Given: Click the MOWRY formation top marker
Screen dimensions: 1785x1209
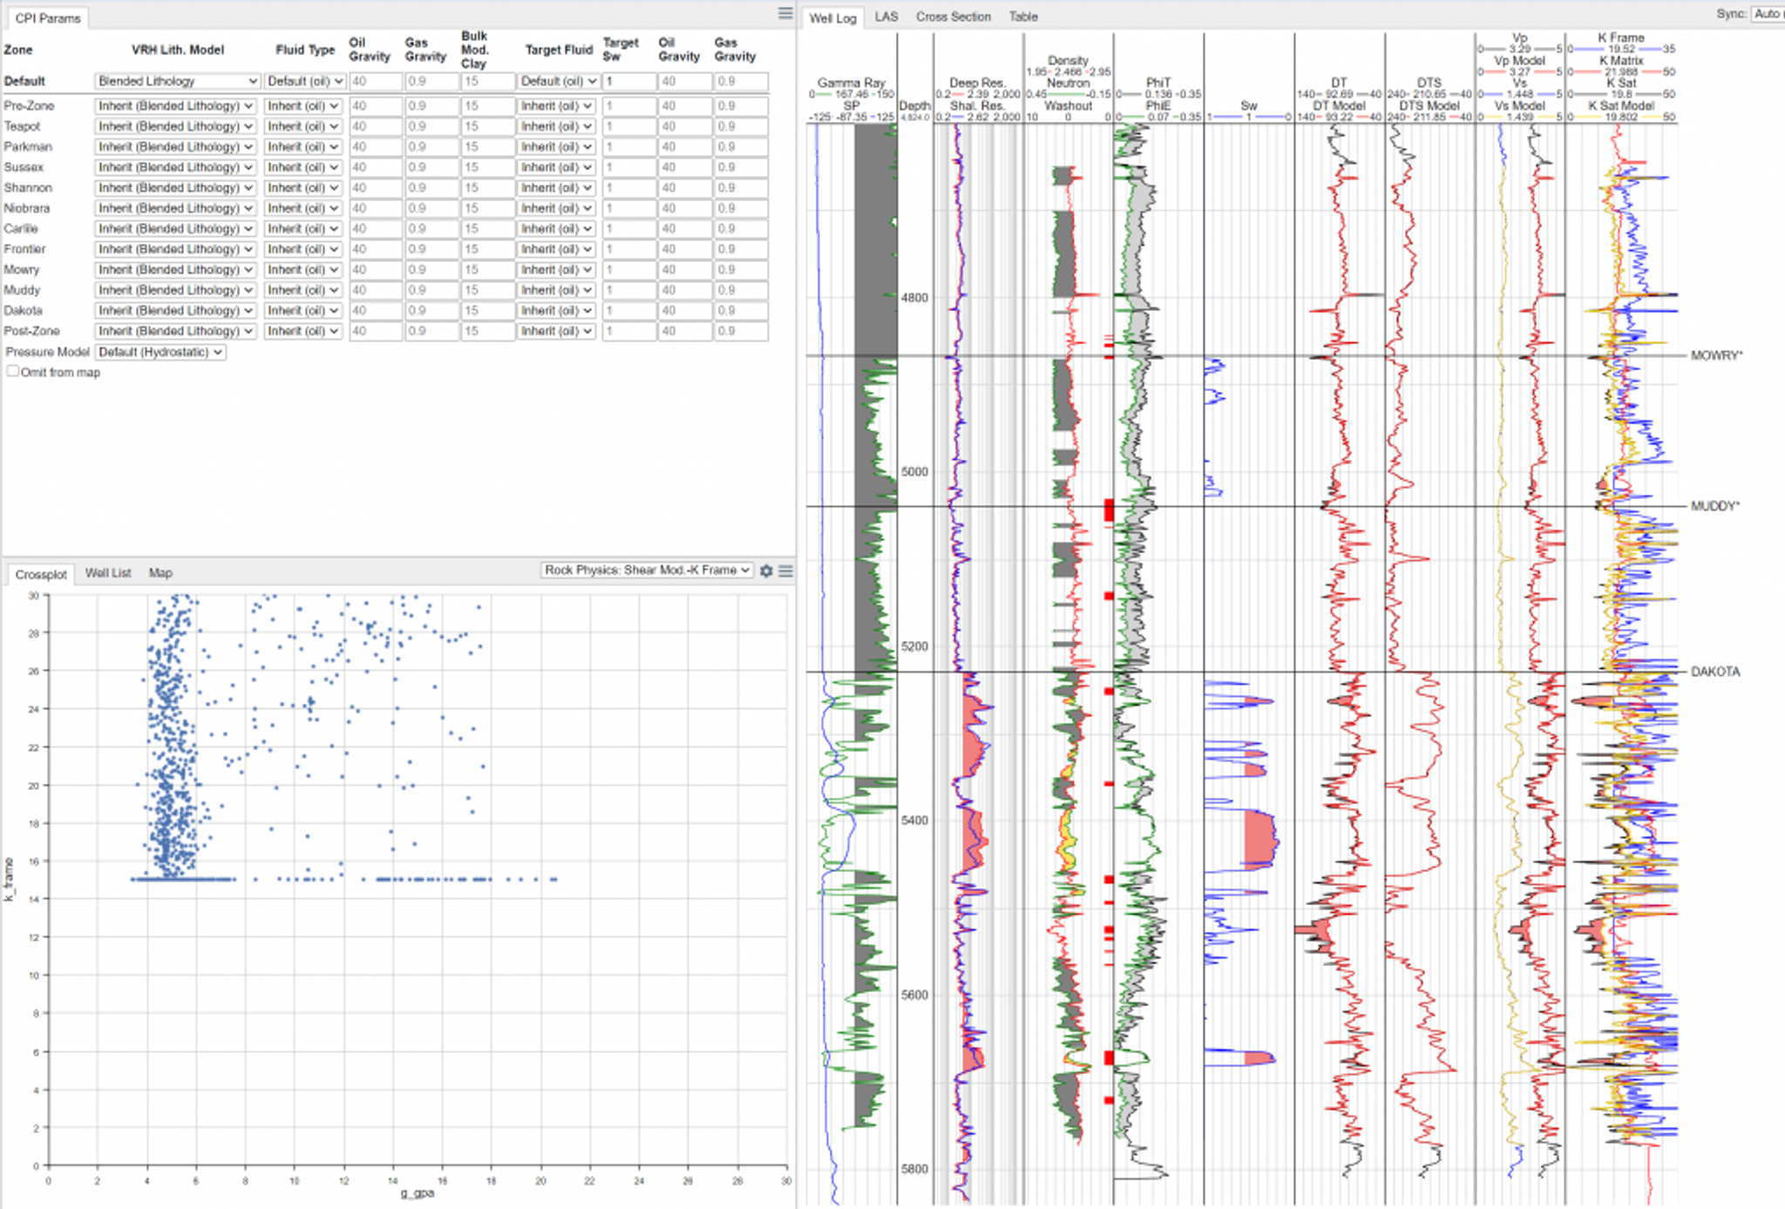Looking at the screenshot, I should click(1715, 355).
